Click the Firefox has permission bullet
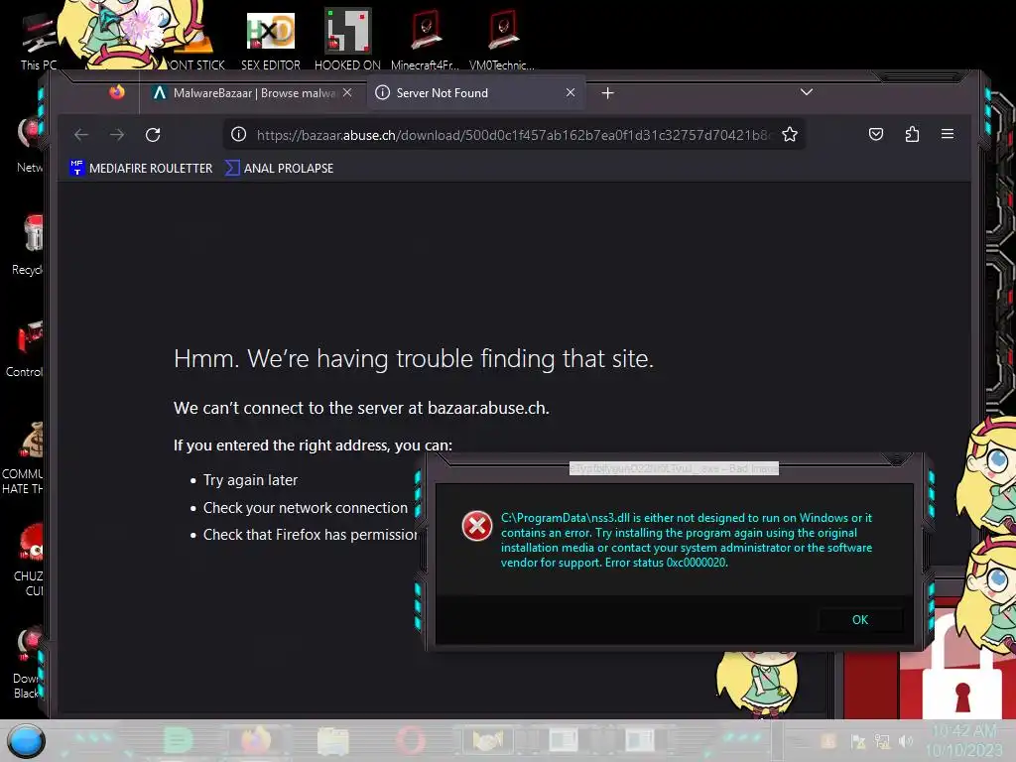 [311, 535]
